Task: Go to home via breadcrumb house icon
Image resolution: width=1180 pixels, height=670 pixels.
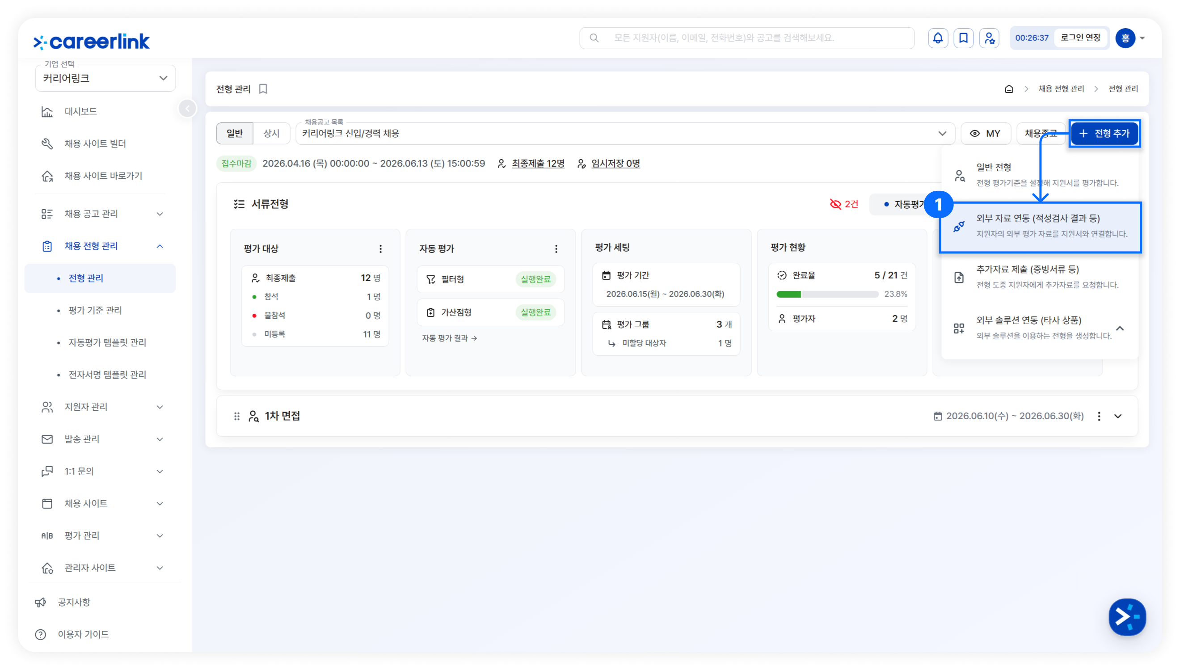Action: 1008,89
